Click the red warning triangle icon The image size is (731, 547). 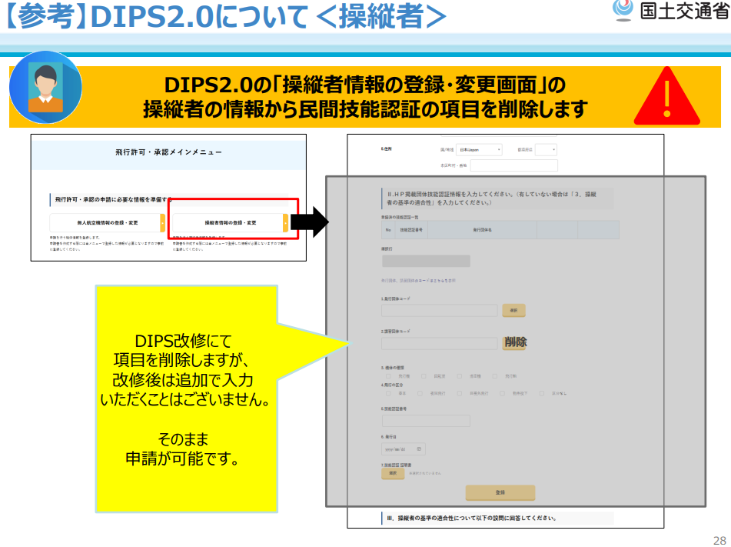(x=666, y=97)
